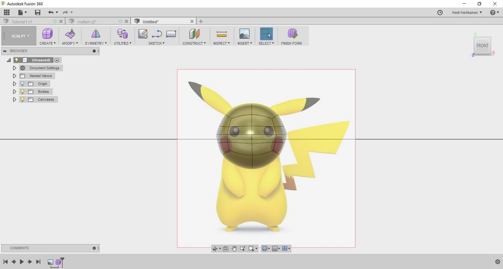The height and width of the screenshot is (269, 503).
Task: Select the sketch Line tool icon
Action: click(x=157, y=34)
